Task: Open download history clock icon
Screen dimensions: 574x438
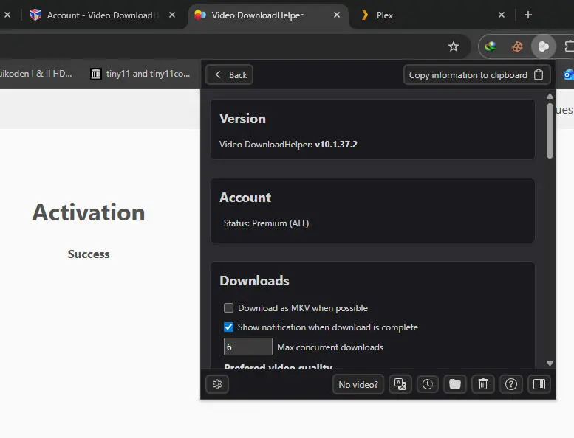Action: pos(427,384)
